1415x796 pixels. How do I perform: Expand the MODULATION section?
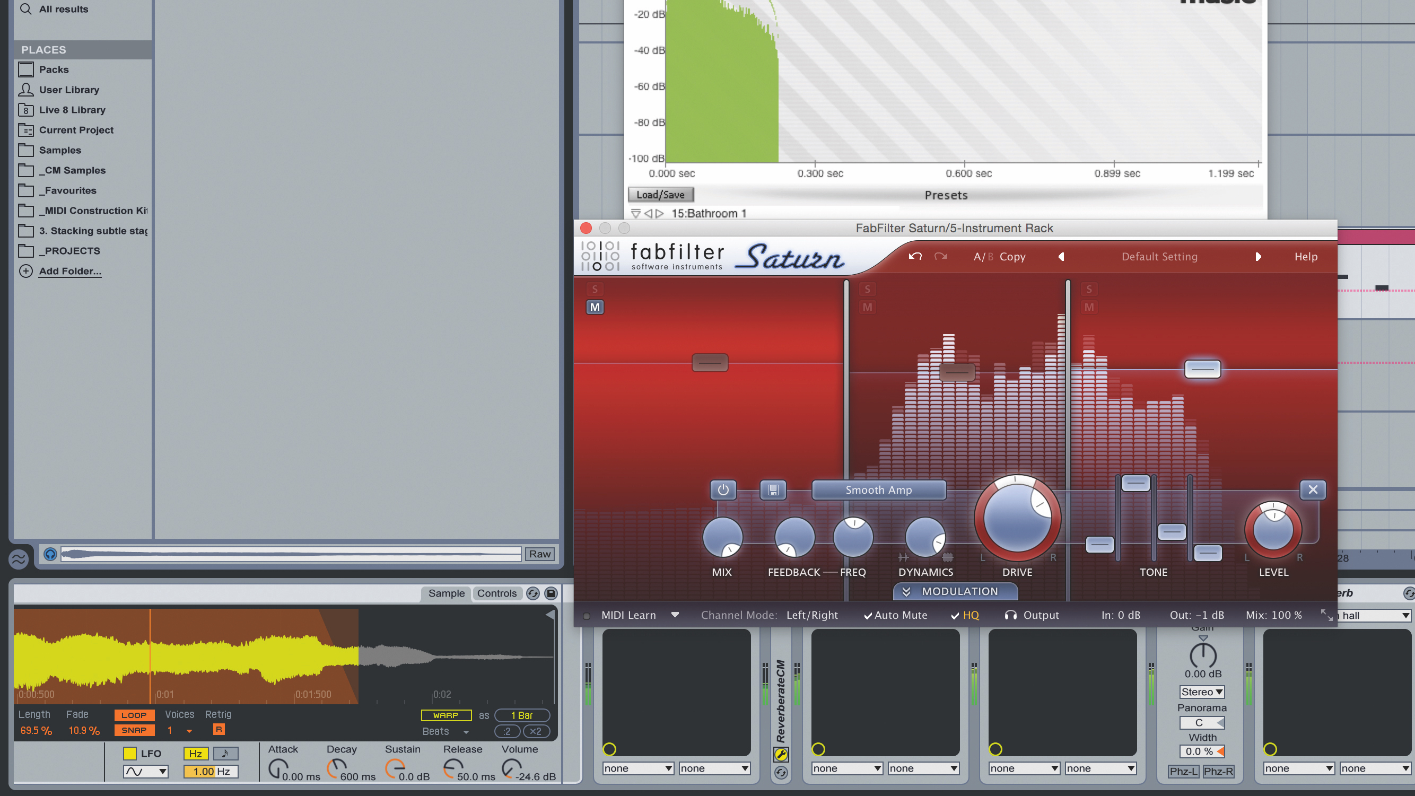955,591
